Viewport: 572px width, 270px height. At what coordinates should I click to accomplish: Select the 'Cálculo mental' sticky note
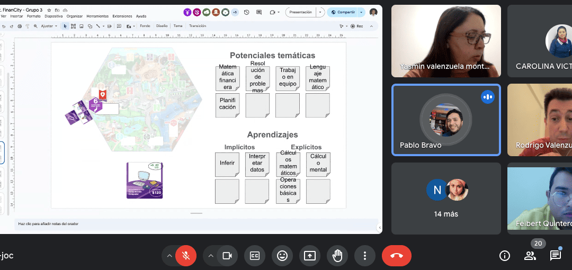pos(318,165)
